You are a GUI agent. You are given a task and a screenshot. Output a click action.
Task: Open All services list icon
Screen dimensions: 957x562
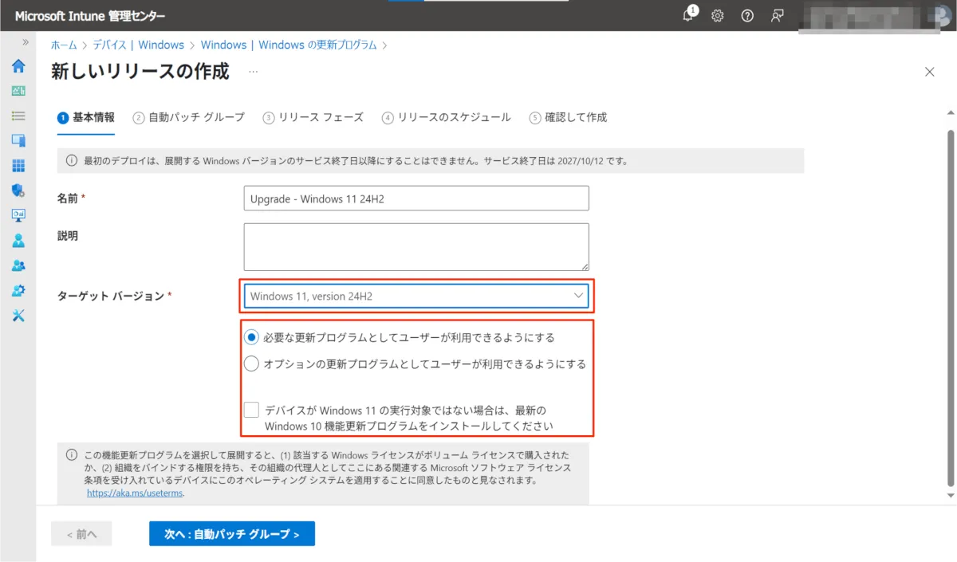[18, 116]
